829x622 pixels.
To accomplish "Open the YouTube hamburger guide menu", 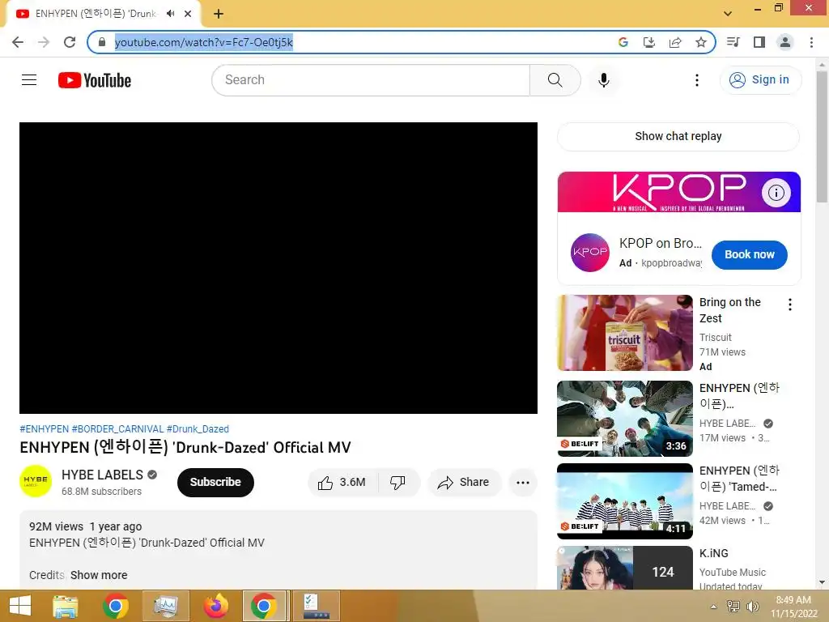I will 29,80.
